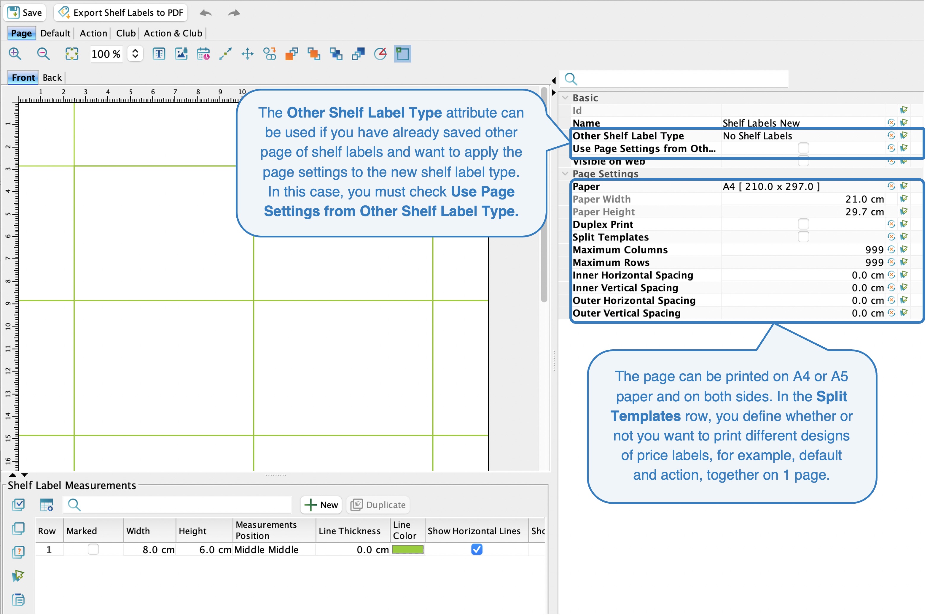Toggle the highlighted page frame icon
930x615 pixels.
[x=403, y=54]
